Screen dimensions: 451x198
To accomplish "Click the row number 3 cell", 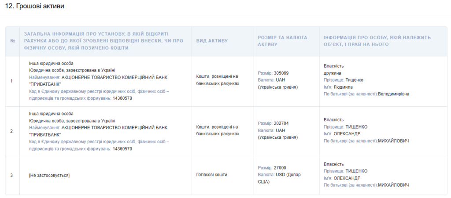I will pos(11,175).
